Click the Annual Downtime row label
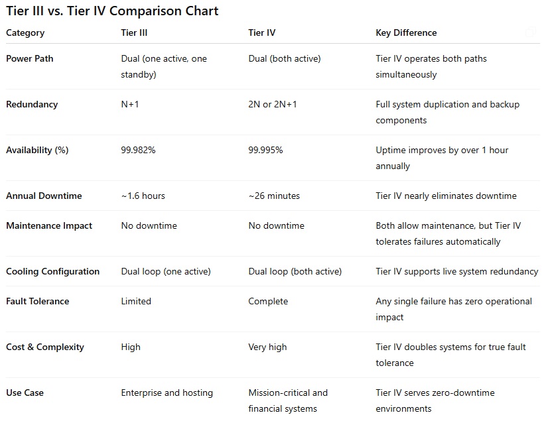Image resolution: width=546 pixels, height=425 pixels. (x=44, y=196)
